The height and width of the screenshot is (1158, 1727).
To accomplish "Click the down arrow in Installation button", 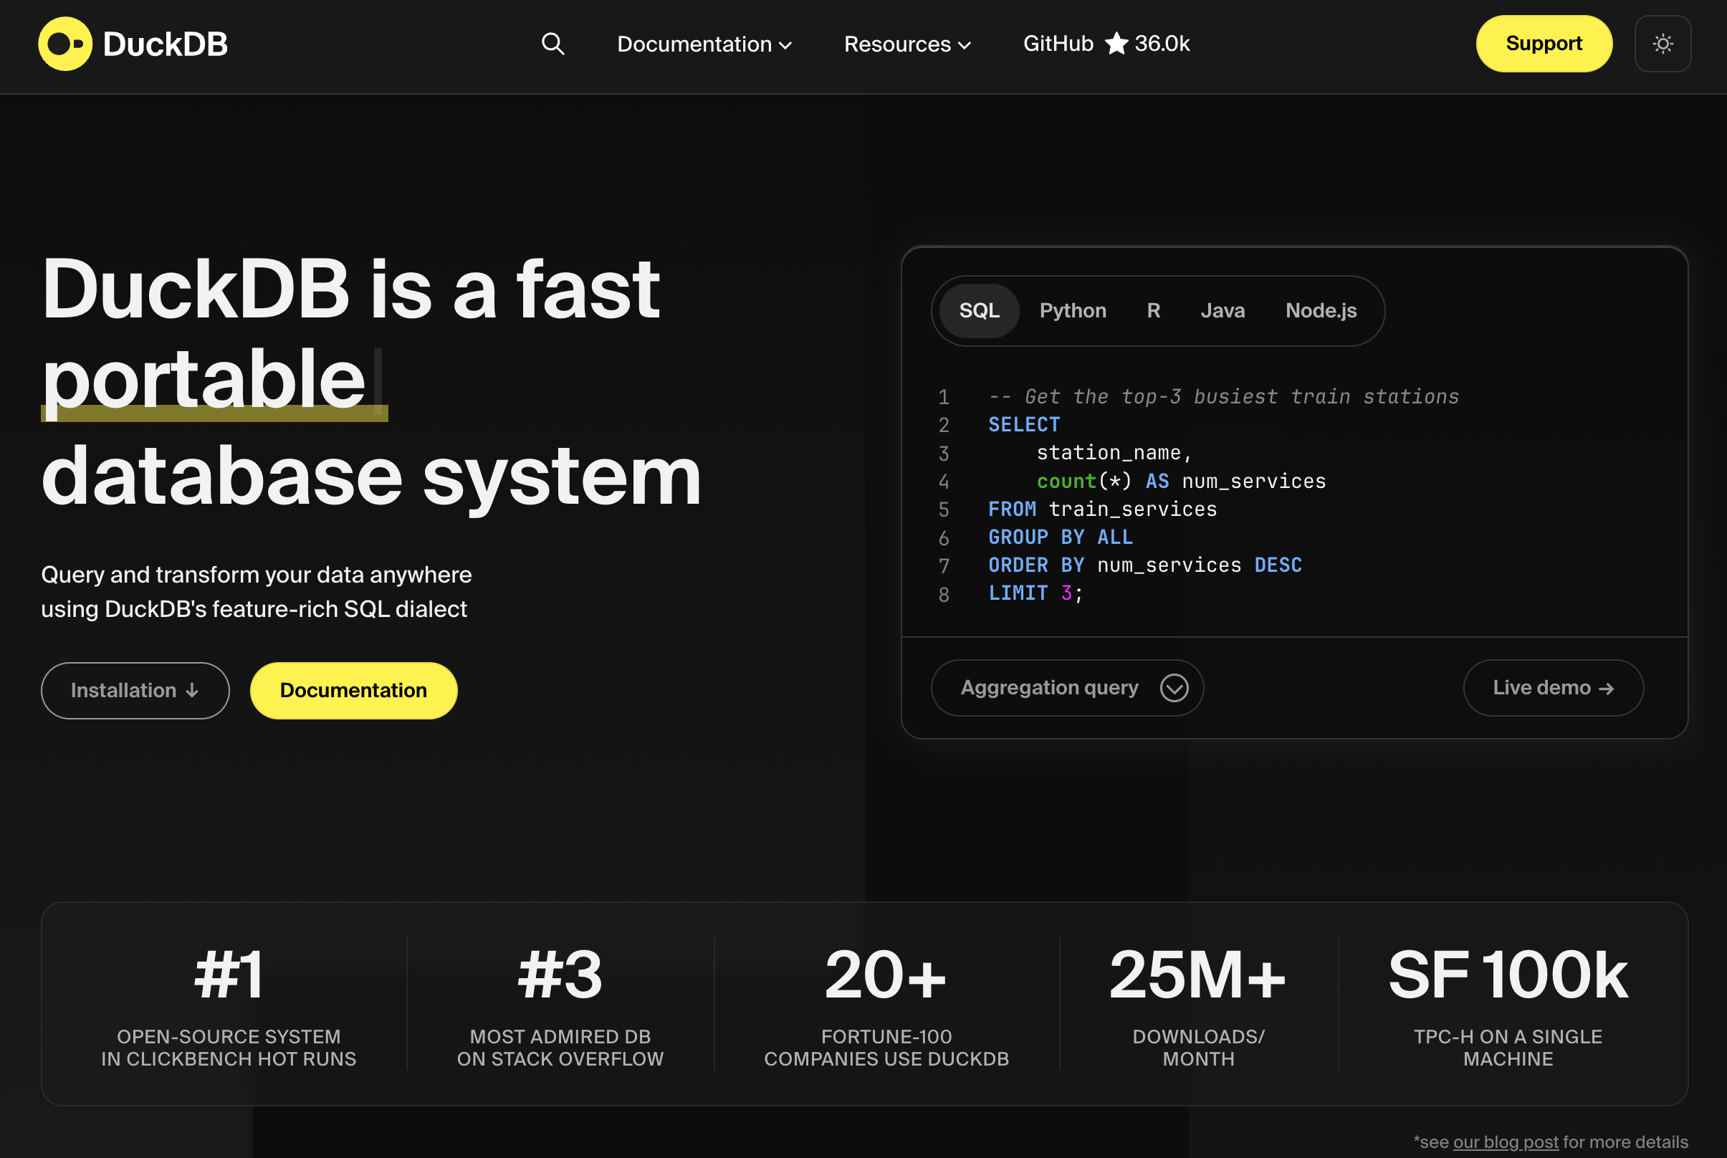I will tap(193, 691).
